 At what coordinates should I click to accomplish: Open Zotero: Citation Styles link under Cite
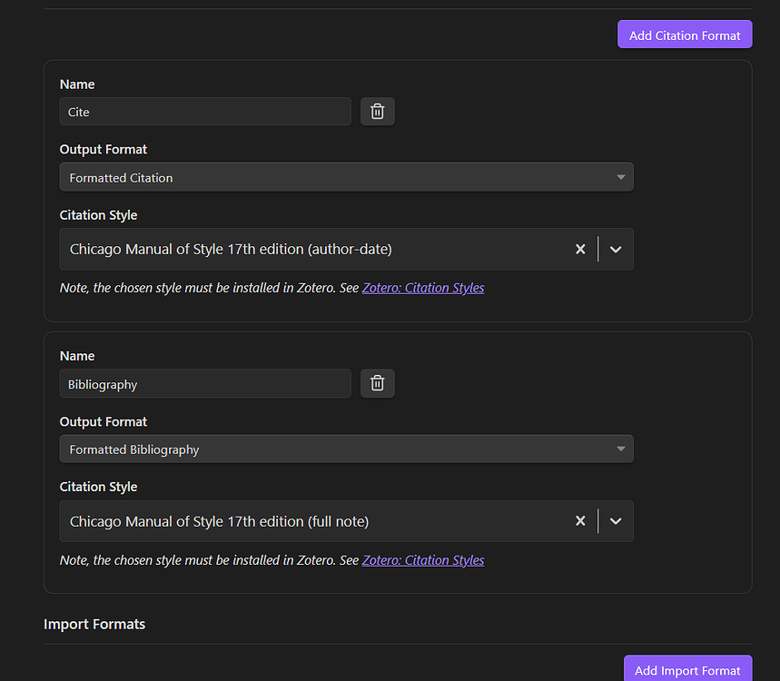423,288
